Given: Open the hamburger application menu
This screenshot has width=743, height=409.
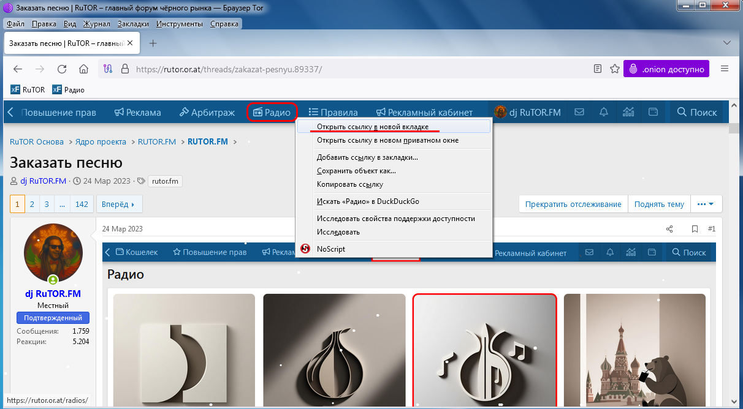Looking at the screenshot, I should tap(725, 69).
